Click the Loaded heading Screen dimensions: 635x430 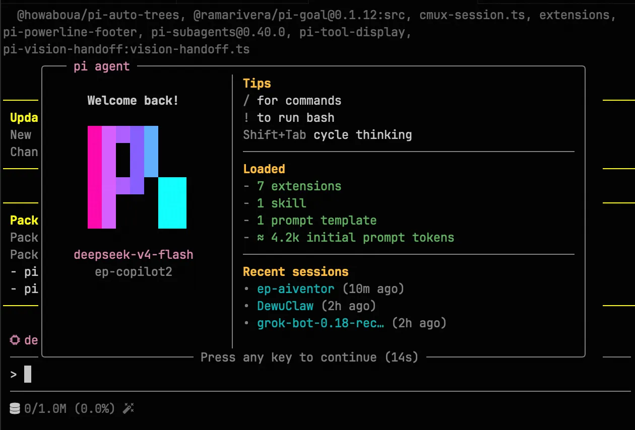coord(264,169)
